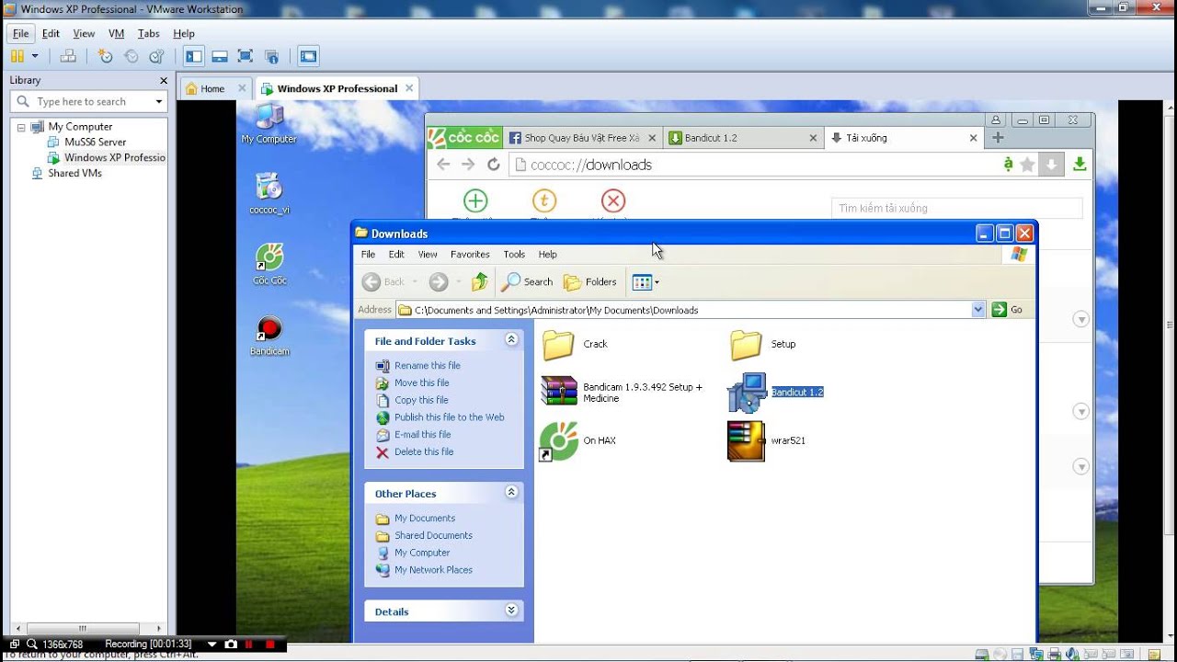Click the VMware pause/suspend VM icon
The image size is (1177, 662).
coord(17,56)
